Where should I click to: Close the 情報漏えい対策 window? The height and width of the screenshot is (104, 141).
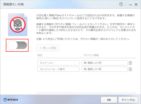[x=136, y=4]
